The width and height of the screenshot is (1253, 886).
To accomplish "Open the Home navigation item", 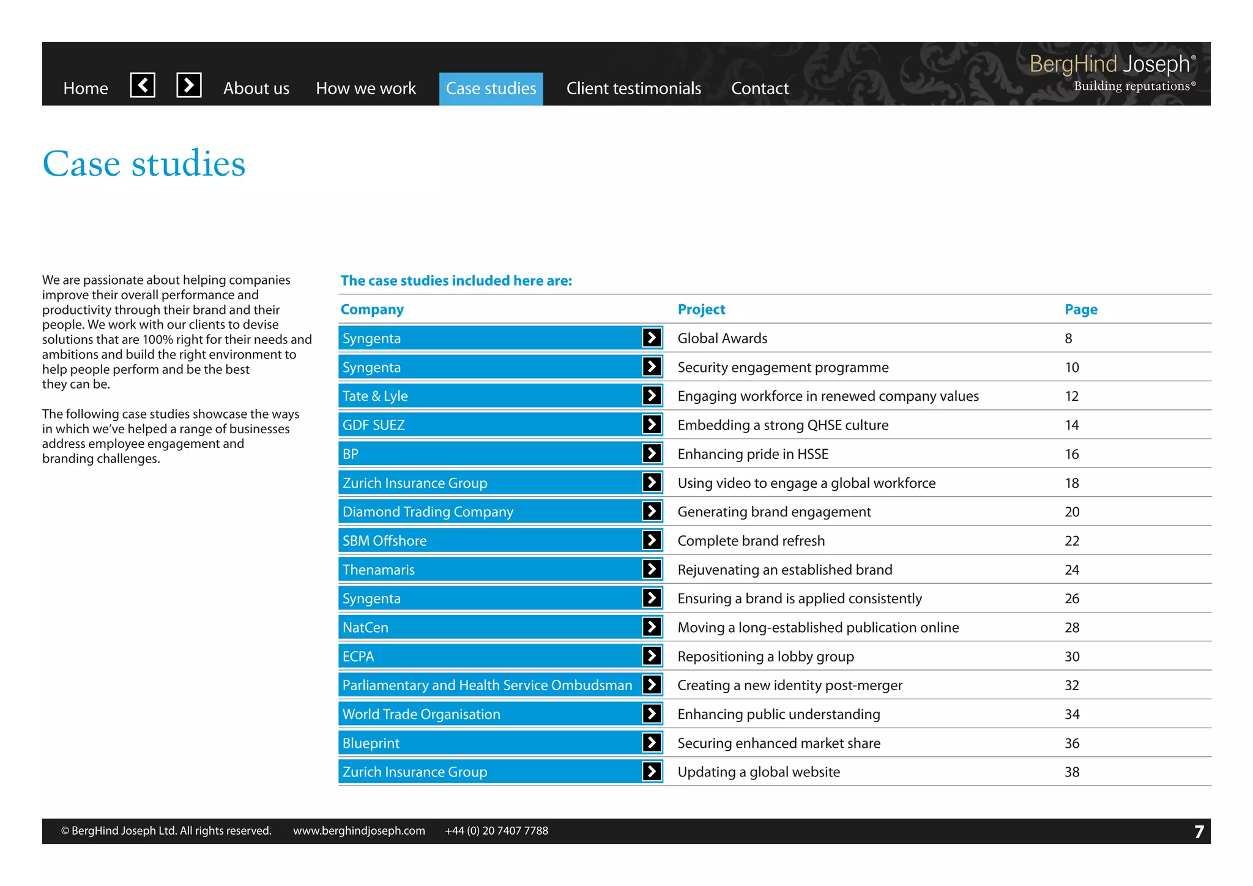I will tap(86, 89).
